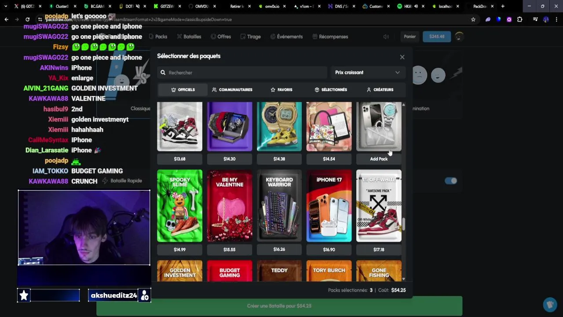Click the $245.48 balance button

[x=437, y=37]
